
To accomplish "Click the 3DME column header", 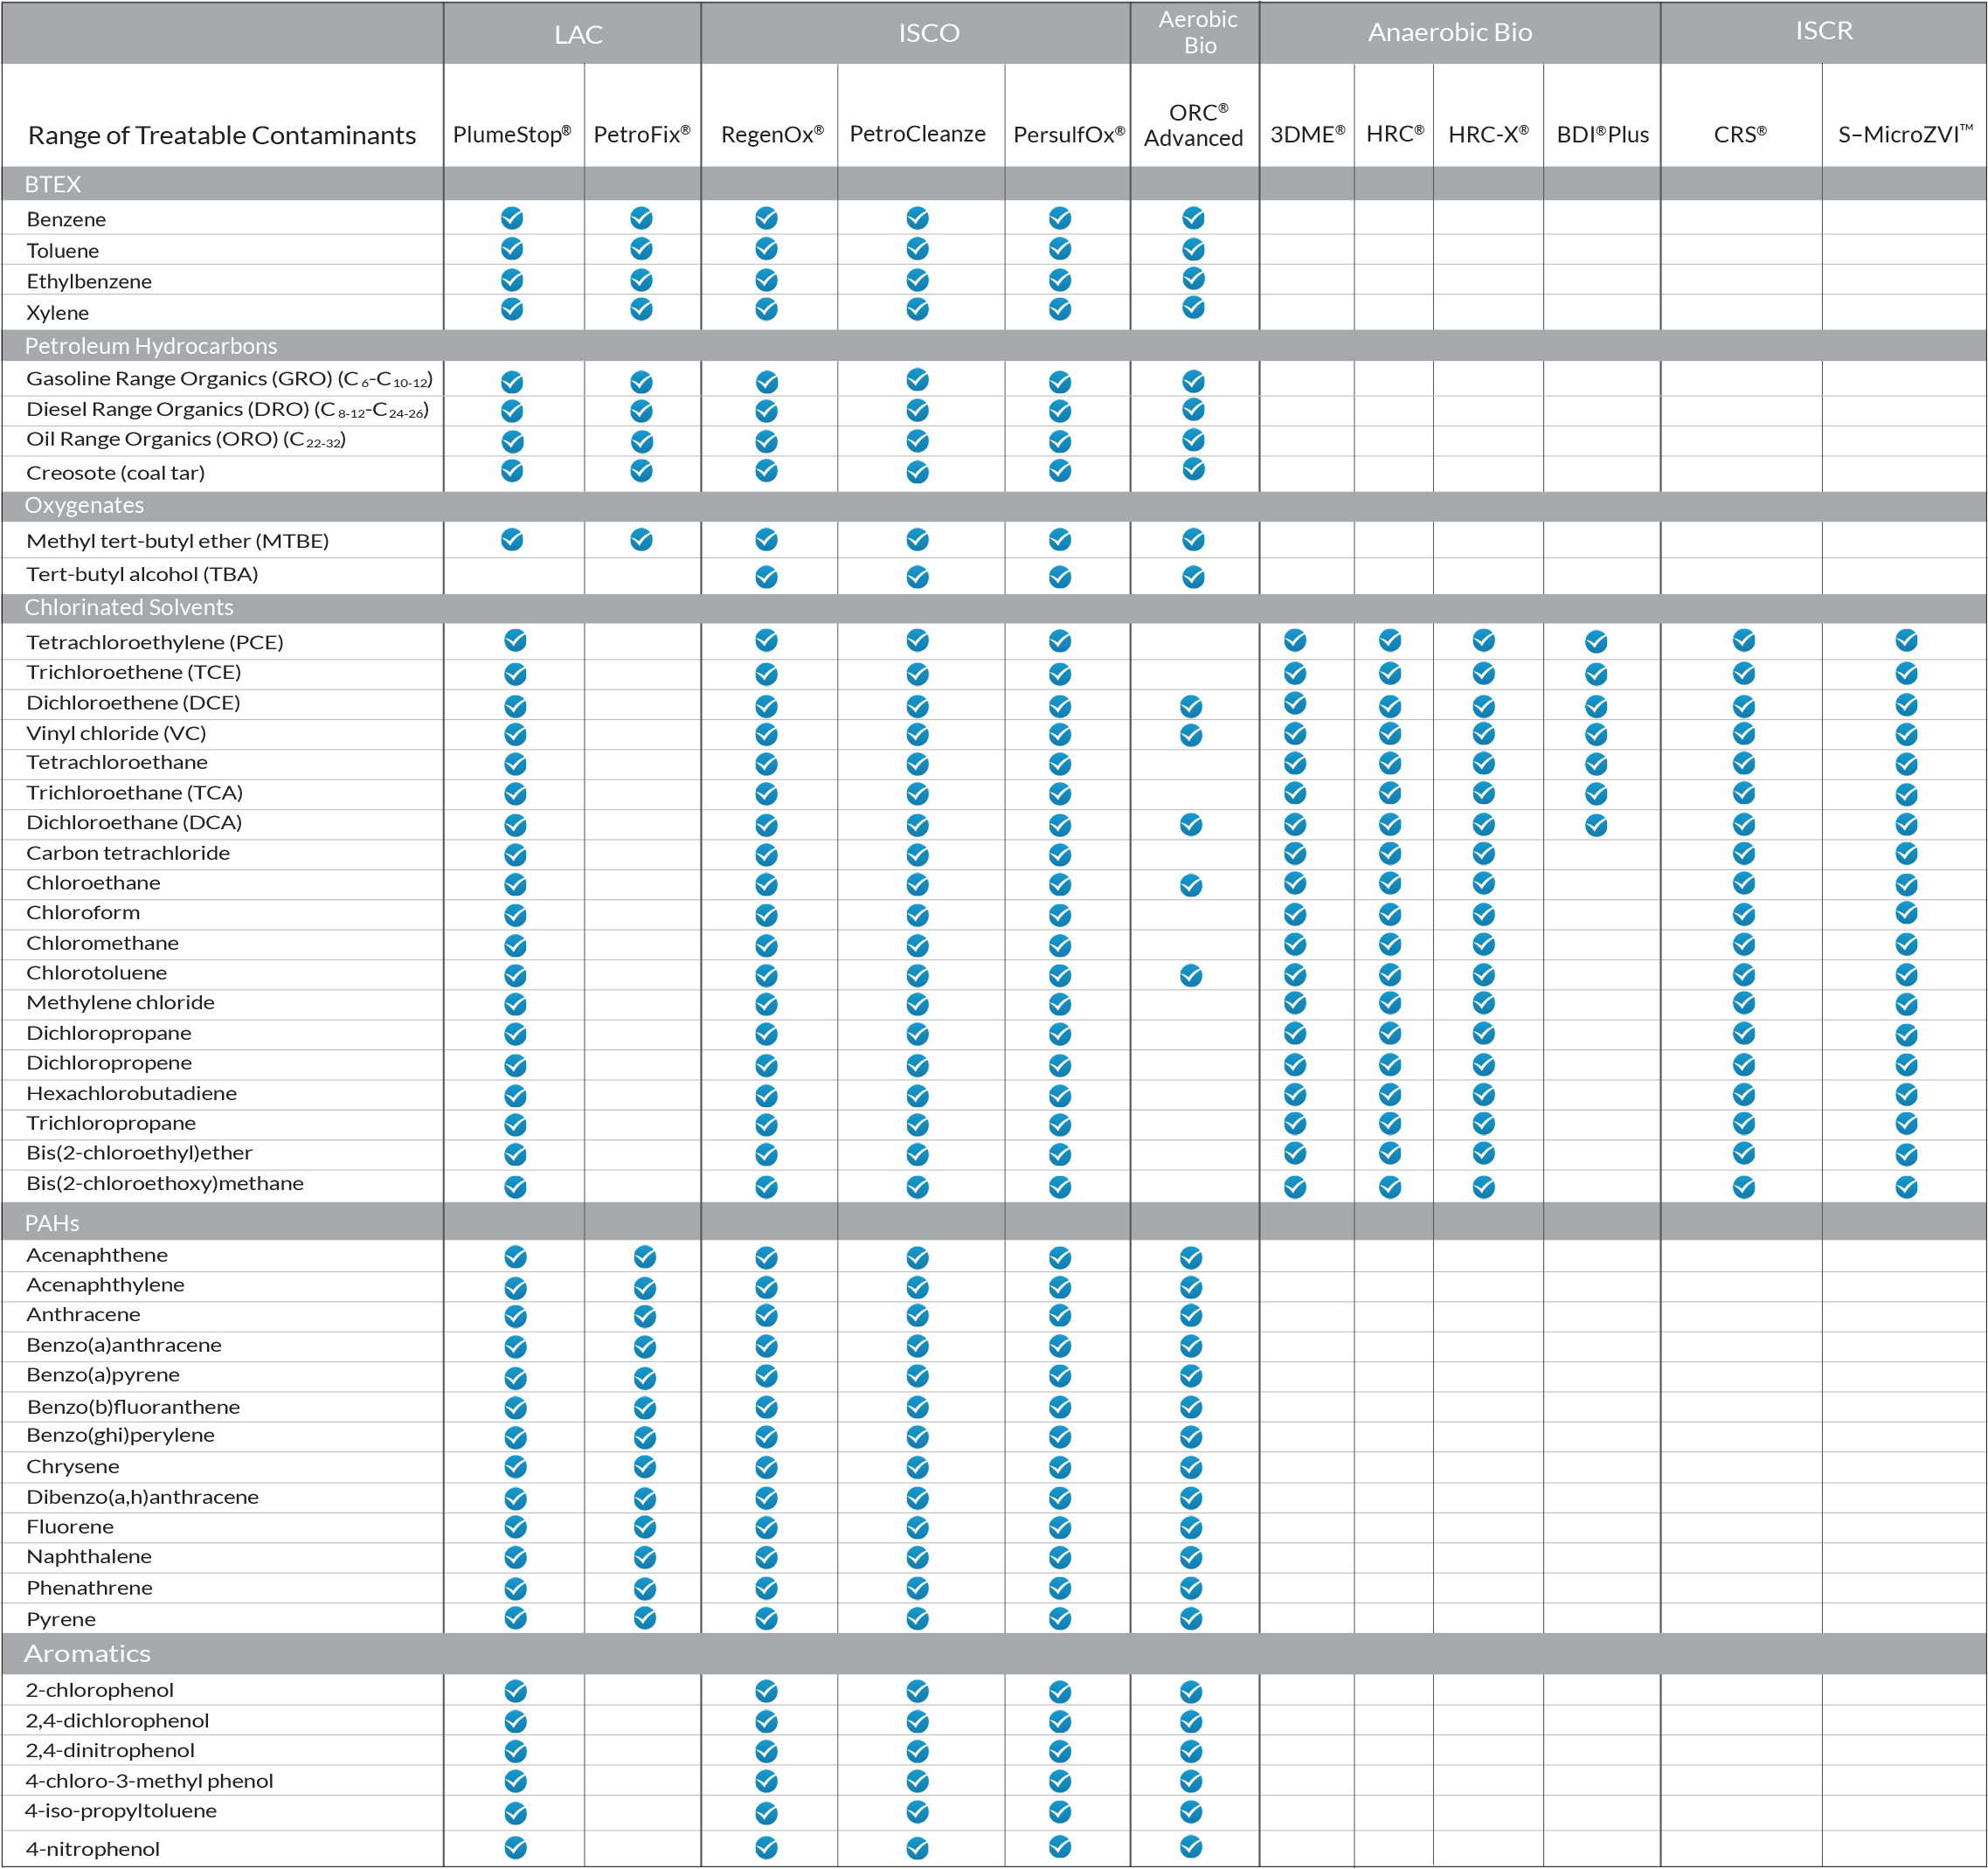I will click(x=1307, y=134).
